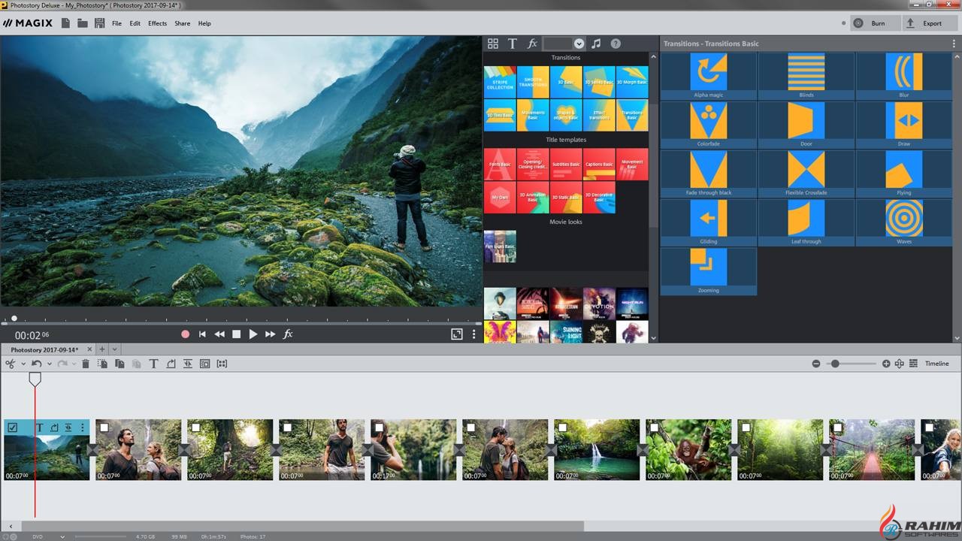Image resolution: width=962 pixels, height=541 pixels.
Task: Open the help question mark icon
Action: 616,44
